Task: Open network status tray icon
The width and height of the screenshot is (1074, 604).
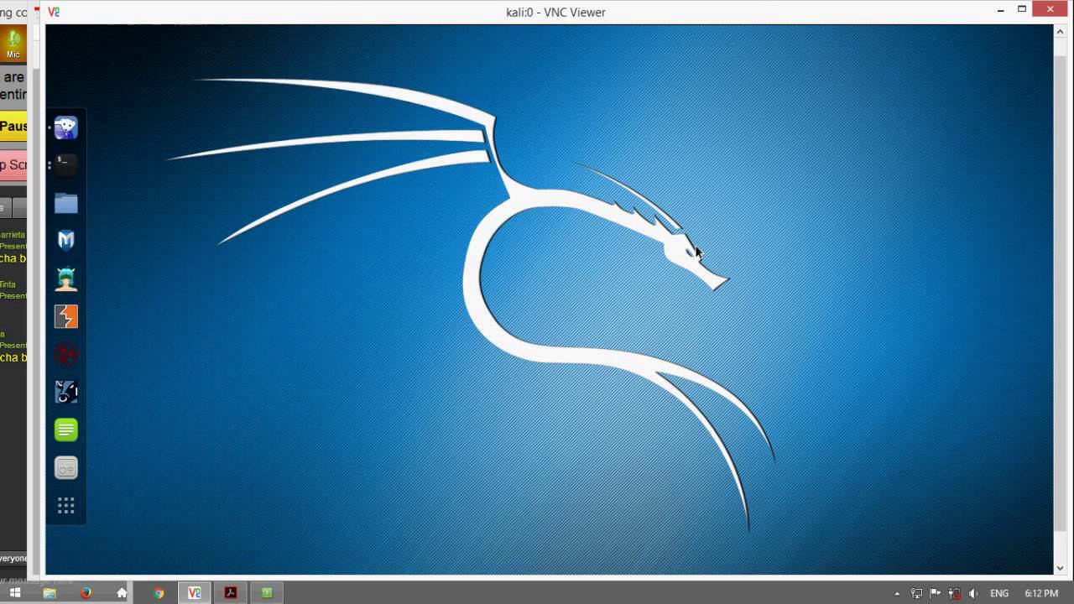Action: (916, 594)
